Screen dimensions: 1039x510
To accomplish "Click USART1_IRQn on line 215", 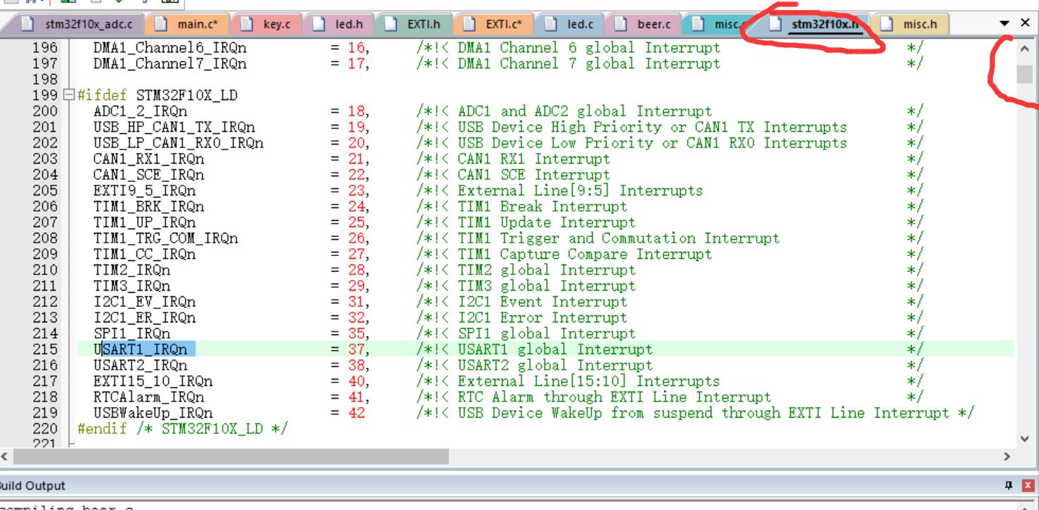I will point(141,349).
